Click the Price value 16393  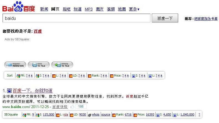click(x=150, y=114)
